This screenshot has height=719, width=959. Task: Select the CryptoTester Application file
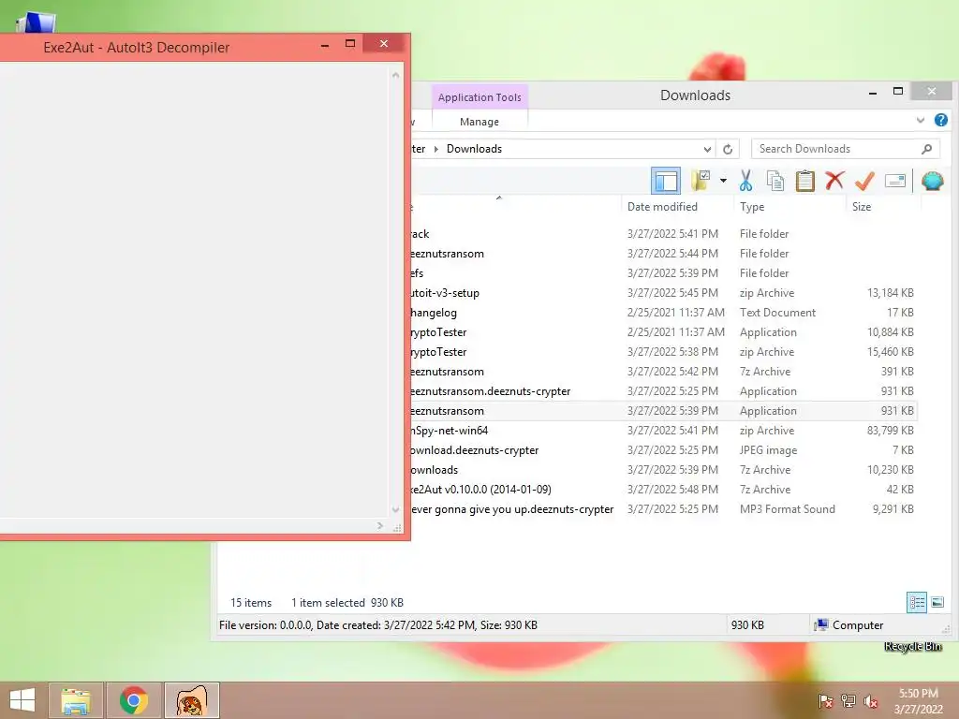pos(664,332)
